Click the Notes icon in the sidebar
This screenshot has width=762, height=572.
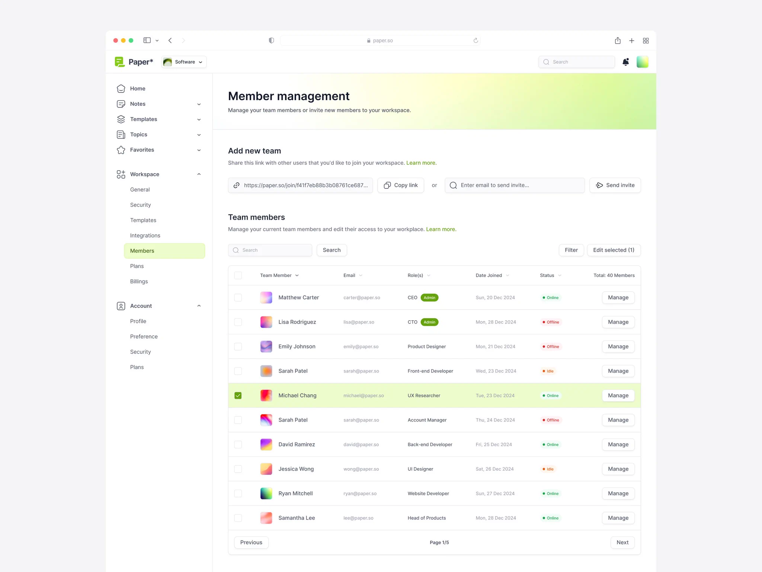point(121,104)
